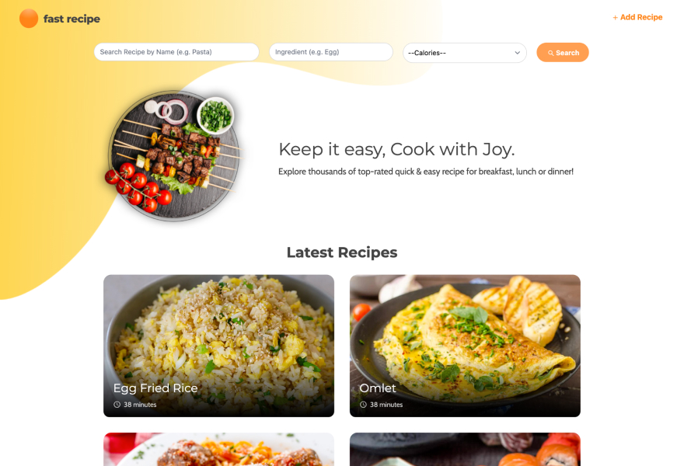Screen dimensions: 684x466
Task: Open the Omlet recipe card
Action: point(465,346)
